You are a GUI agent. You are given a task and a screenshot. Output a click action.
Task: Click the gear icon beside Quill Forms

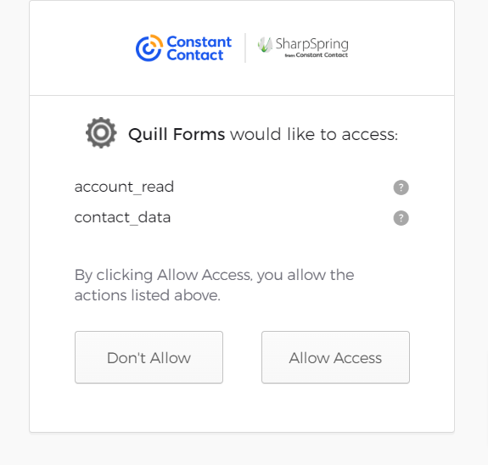[101, 133]
